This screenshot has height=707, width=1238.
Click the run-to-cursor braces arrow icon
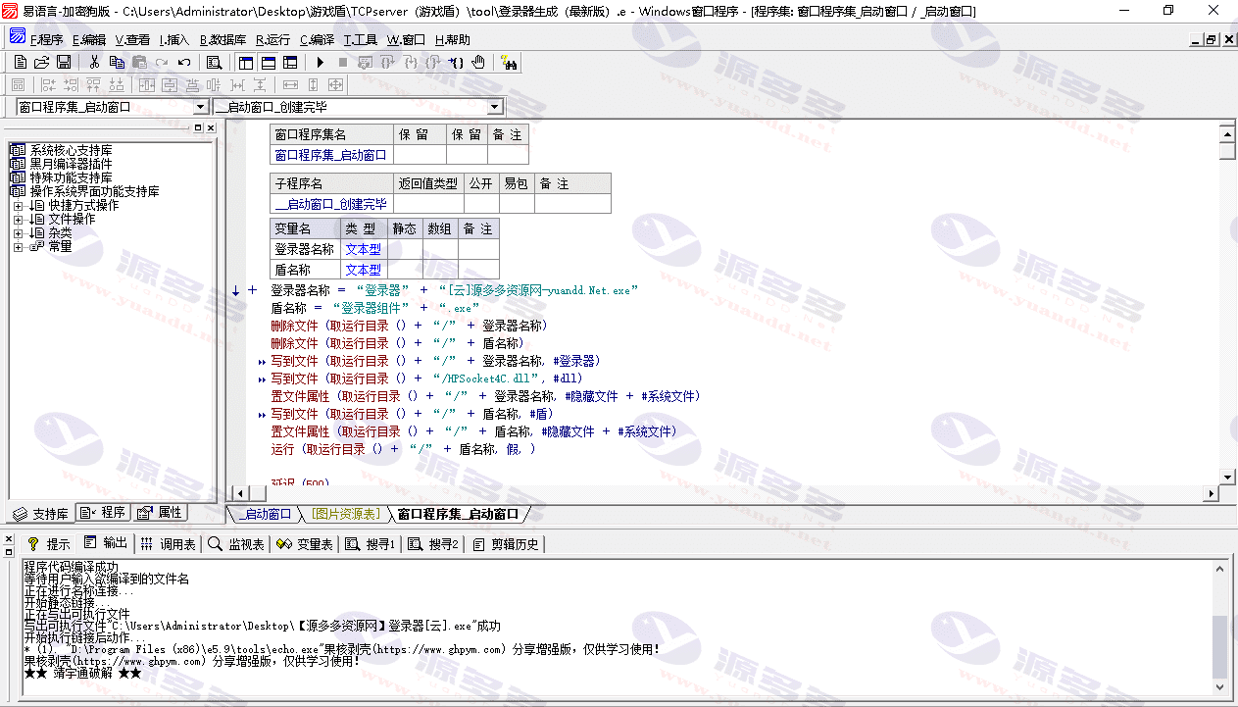click(456, 62)
